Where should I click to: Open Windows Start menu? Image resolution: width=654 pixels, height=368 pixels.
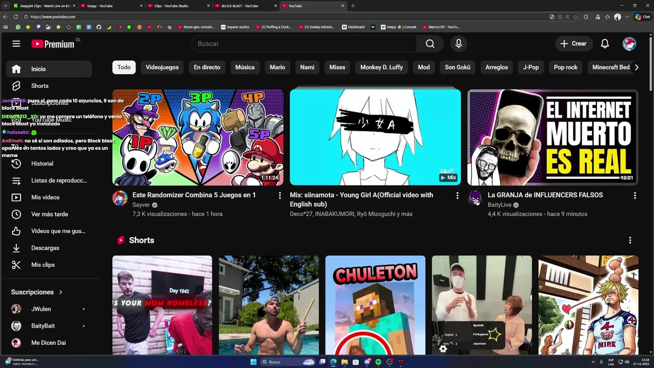point(253,362)
